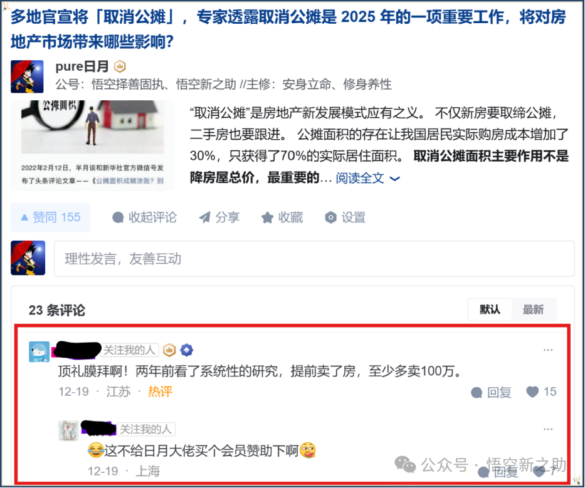Toggle the 赞同 155 upvote button
The height and width of the screenshot is (488, 585).
point(50,217)
